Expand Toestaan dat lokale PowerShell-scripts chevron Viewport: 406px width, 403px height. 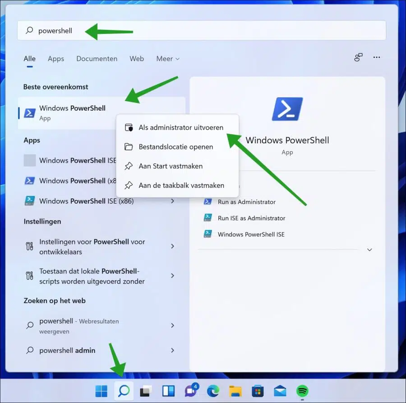(x=172, y=276)
